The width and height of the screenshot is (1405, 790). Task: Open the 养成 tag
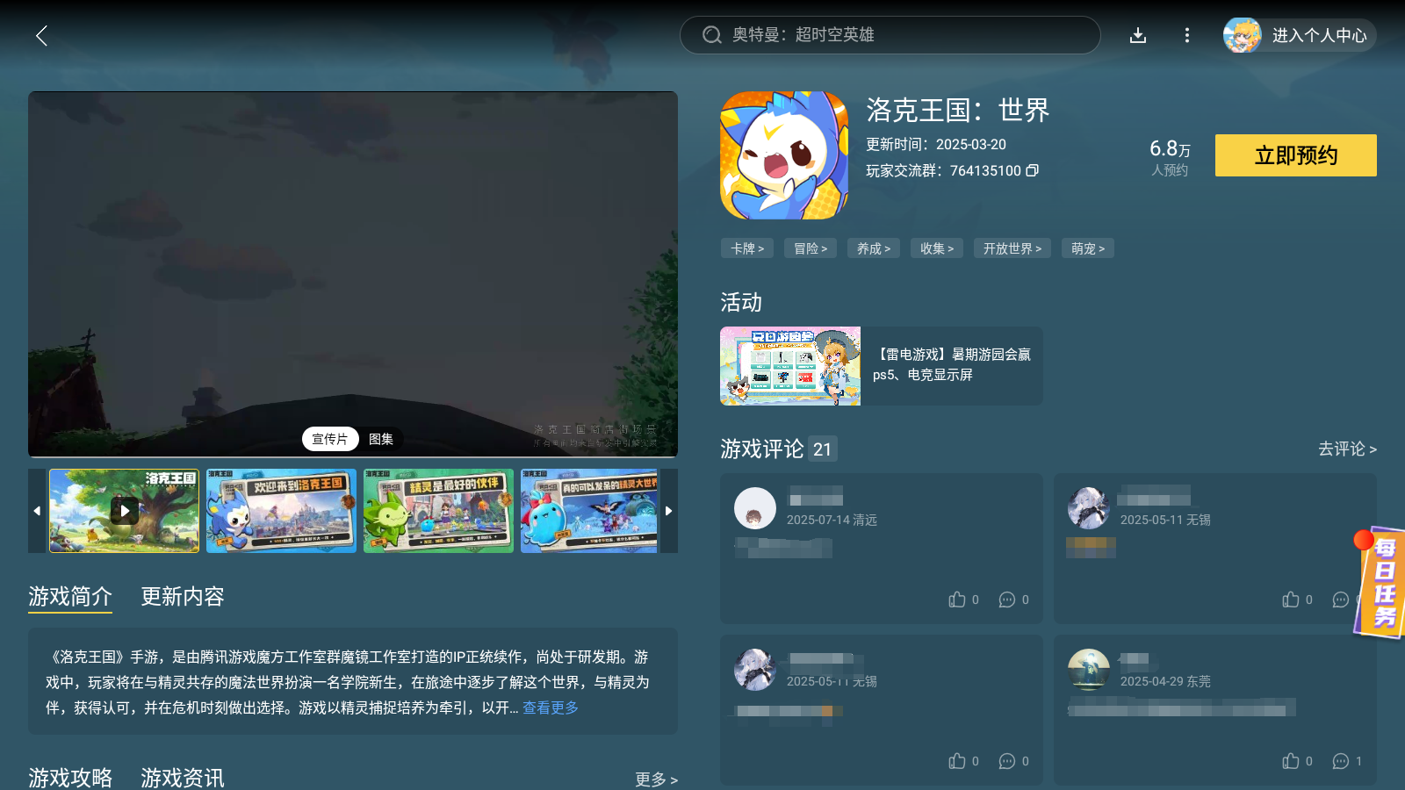[x=874, y=248]
